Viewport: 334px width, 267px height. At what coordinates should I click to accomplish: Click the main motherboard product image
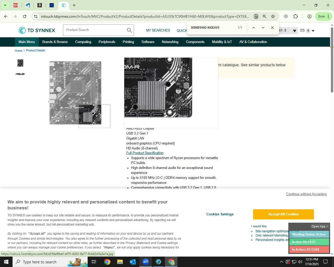click(75, 93)
